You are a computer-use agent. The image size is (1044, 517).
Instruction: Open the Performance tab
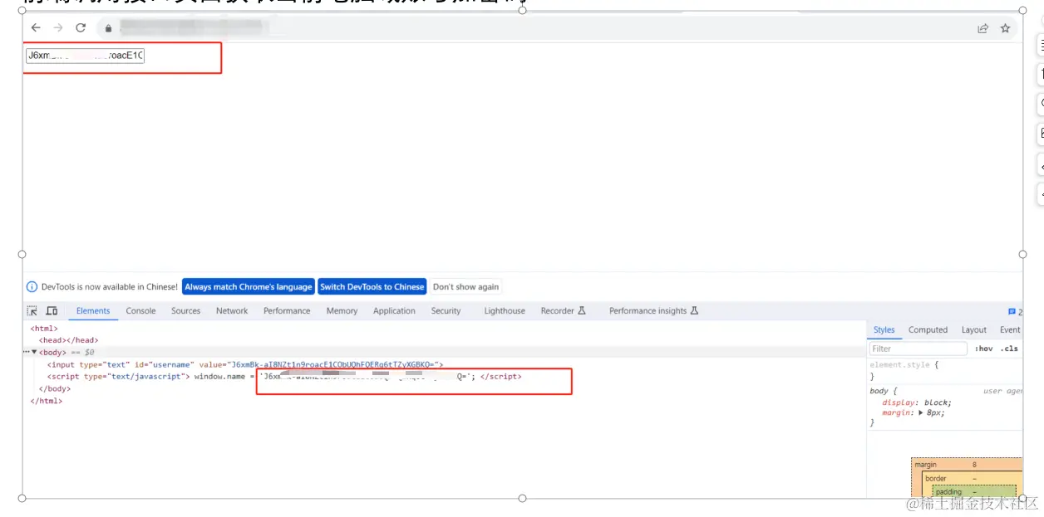tap(287, 311)
